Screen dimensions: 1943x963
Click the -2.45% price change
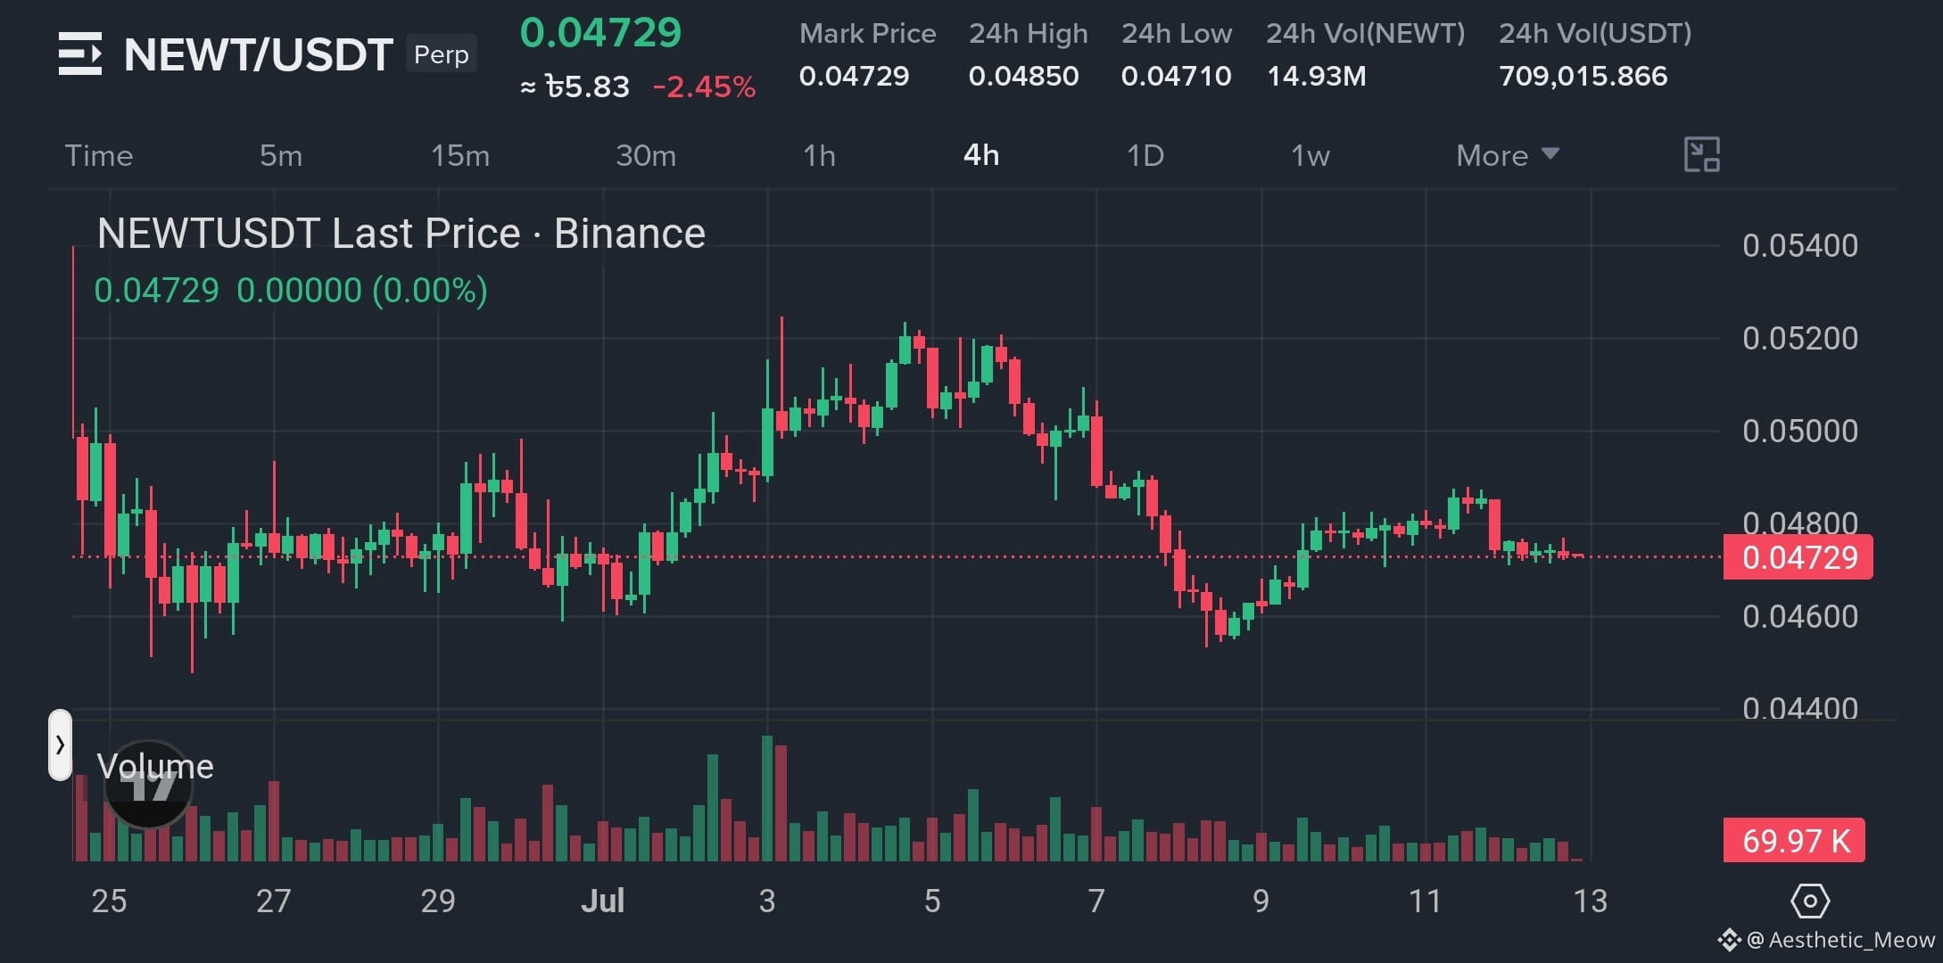[x=704, y=87]
